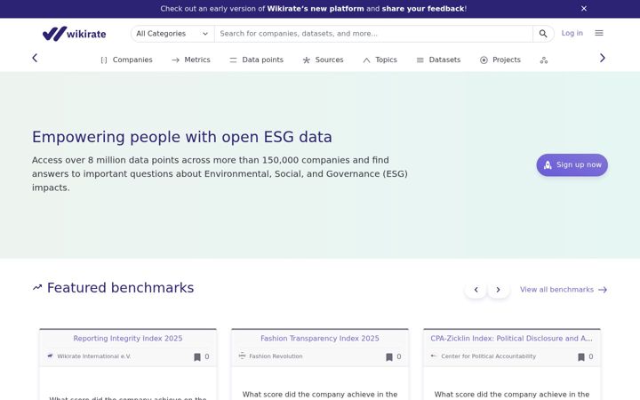Click the trend icon beside Featured benchmarks

[x=37, y=288]
